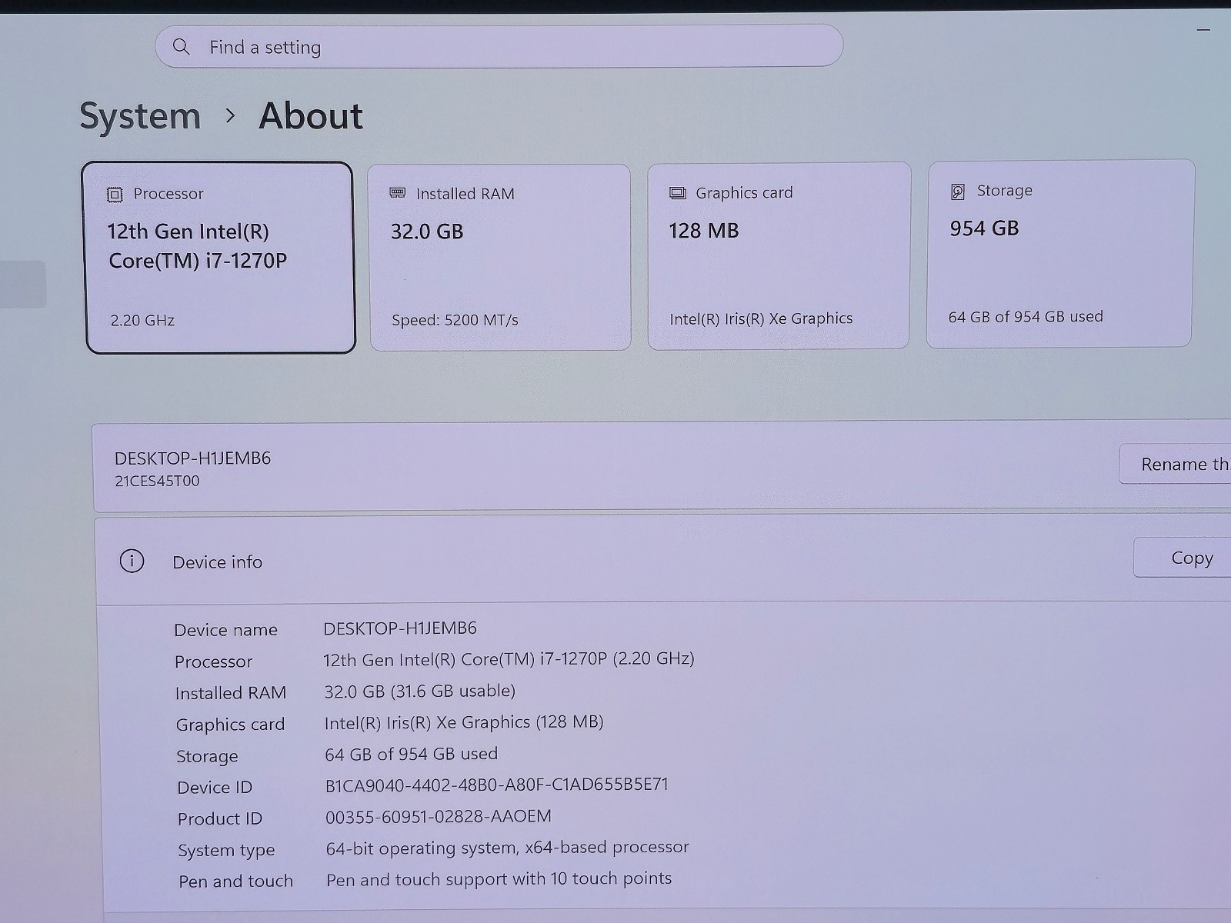Click the Rename this PC button

click(x=1175, y=464)
